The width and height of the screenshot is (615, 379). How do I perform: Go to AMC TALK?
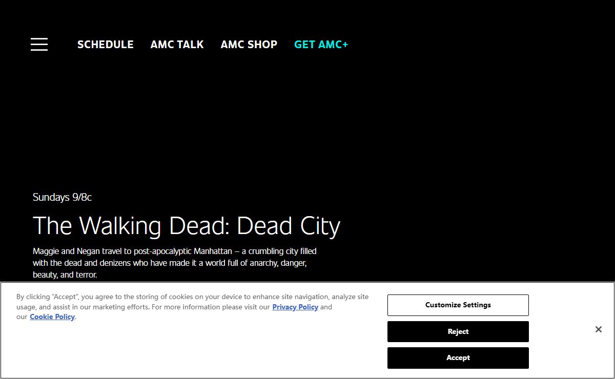[177, 45]
